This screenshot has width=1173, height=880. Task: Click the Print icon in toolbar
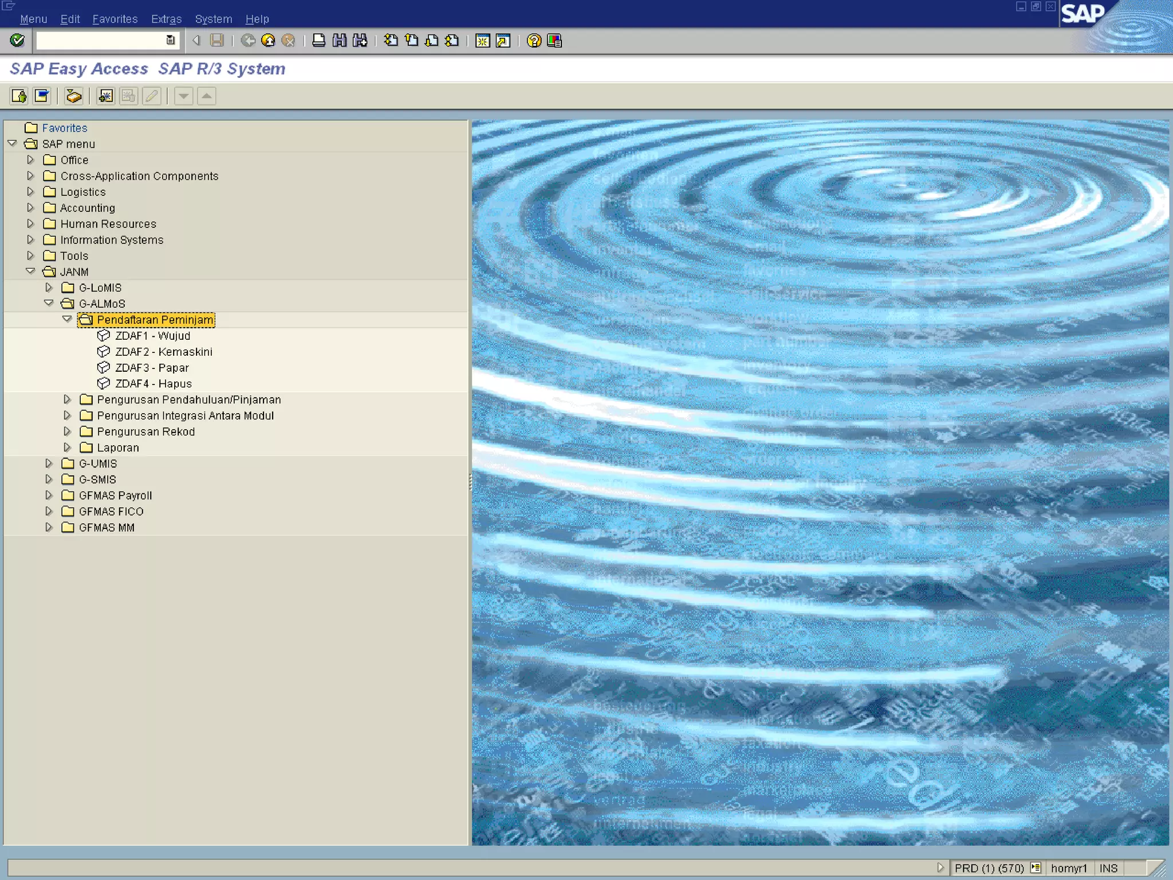pyautogui.click(x=319, y=40)
